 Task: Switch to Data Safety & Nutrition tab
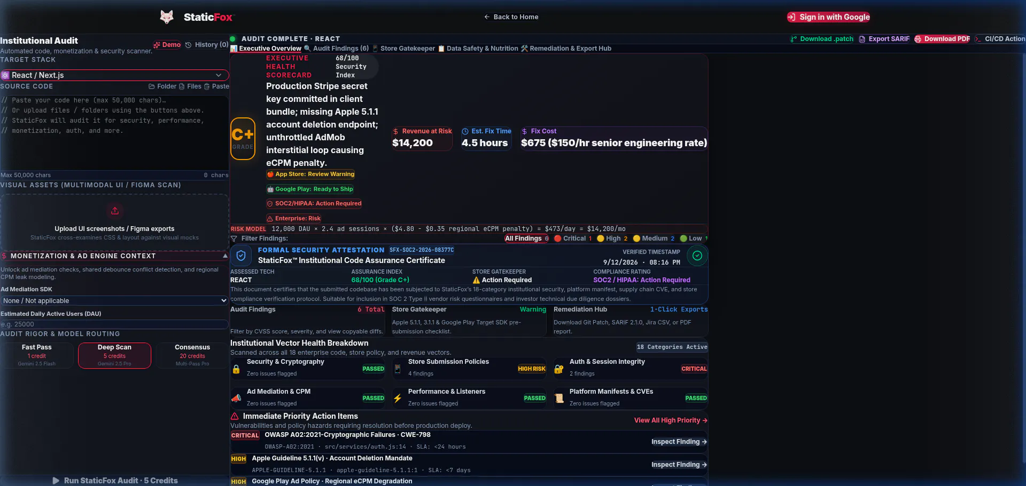click(x=478, y=49)
